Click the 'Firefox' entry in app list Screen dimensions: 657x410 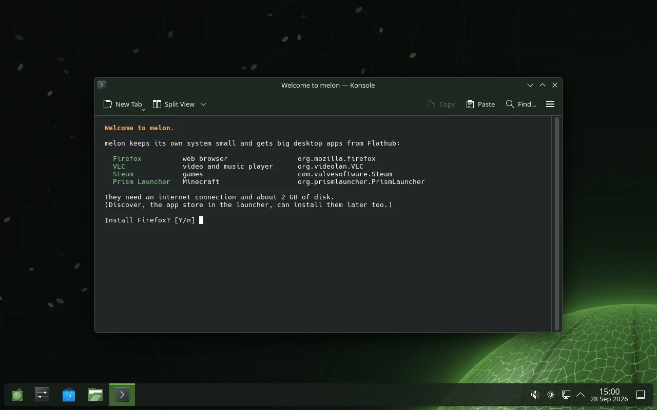click(x=127, y=159)
